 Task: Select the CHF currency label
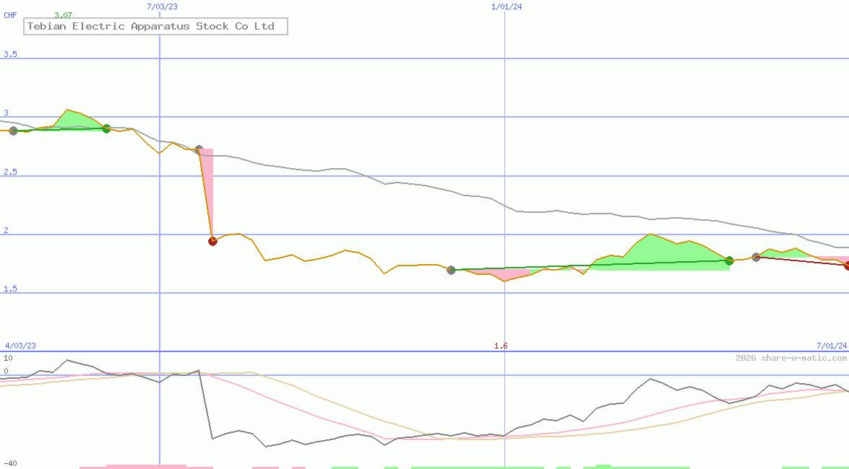click(10, 15)
